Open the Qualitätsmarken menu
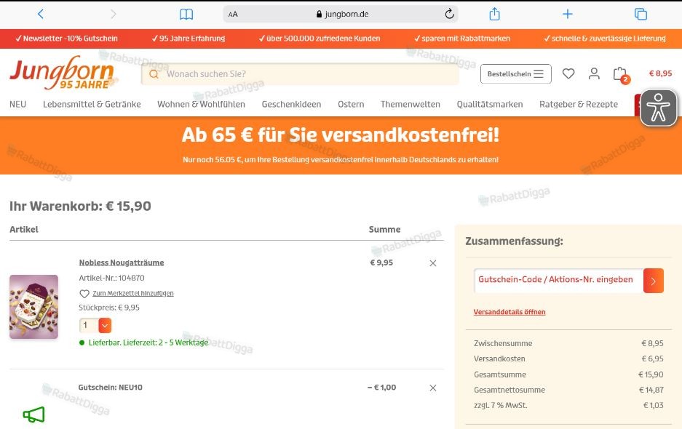 pyautogui.click(x=490, y=104)
